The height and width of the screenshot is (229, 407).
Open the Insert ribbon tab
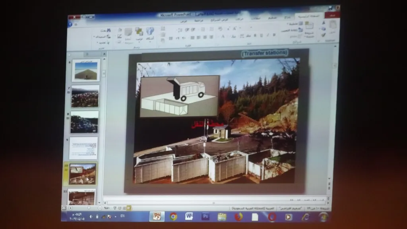(x=287, y=17)
